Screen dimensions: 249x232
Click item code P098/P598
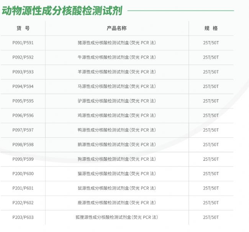23,145
